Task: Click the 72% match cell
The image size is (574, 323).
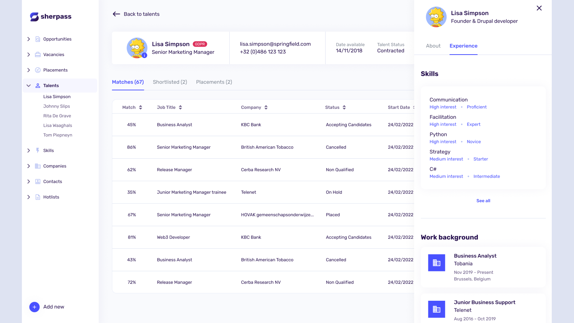Action: tap(132, 282)
